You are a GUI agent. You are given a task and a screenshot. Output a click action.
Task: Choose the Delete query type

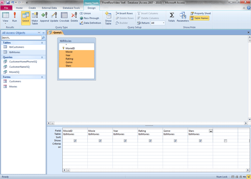[74, 17]
